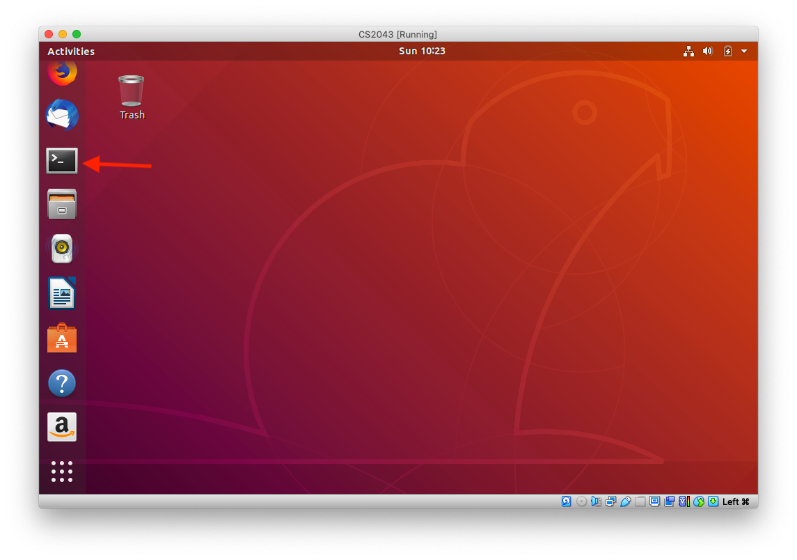Click the volume speaker icon in top bar
The width and height of the screenshot is (797, 560).
(x=708, y=51)
